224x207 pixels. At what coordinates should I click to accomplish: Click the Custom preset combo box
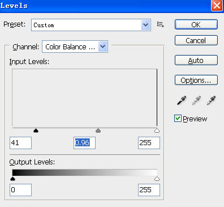click(91, 25)
